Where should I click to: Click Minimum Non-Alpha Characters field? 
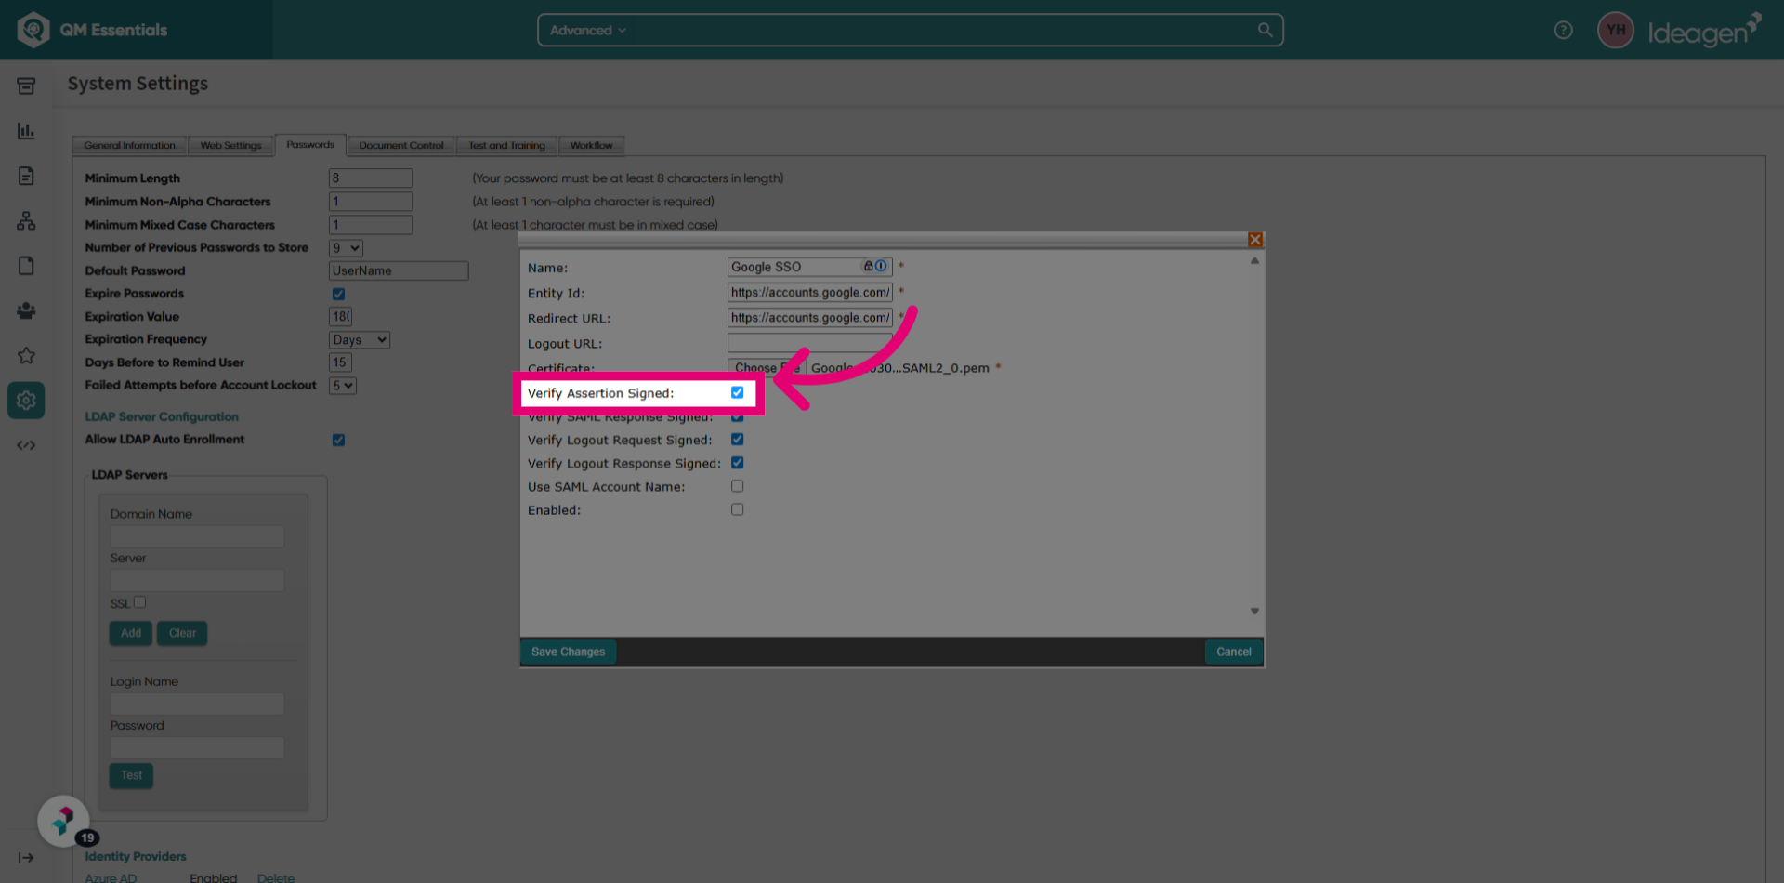[x=370, y=202]
